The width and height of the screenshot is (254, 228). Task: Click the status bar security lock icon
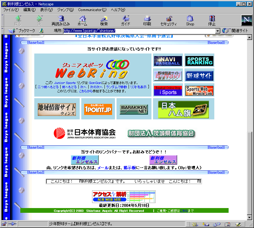pos(4,224)
